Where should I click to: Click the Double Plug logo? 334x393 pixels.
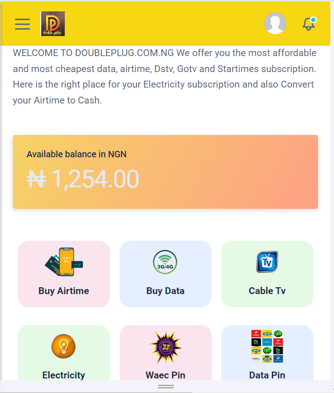point(52,24)
